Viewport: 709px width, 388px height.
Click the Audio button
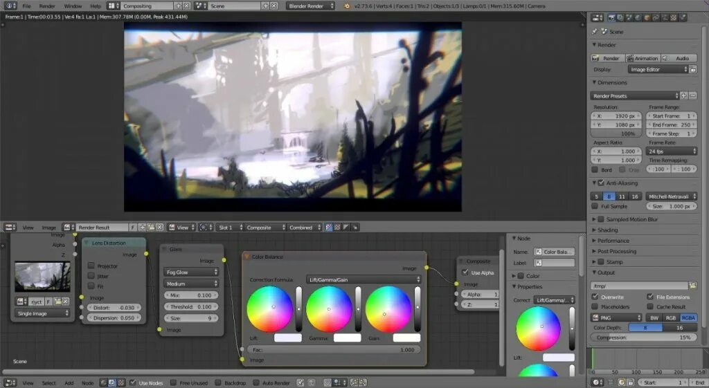click(x=679, y=58)
